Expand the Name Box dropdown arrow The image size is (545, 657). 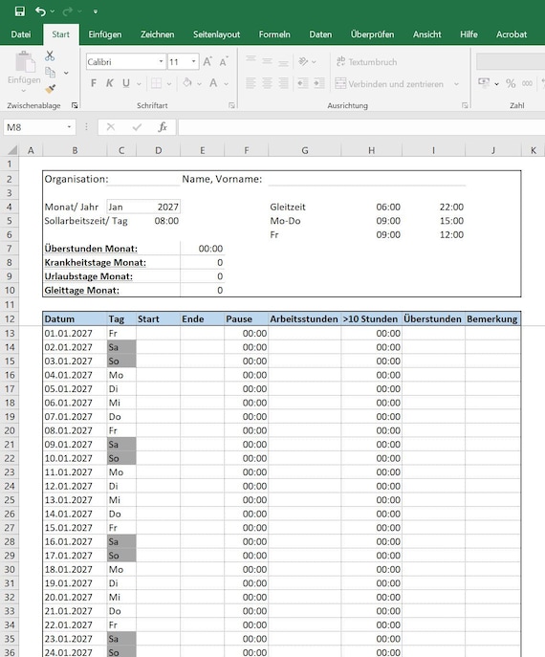[x=69, y=127]
